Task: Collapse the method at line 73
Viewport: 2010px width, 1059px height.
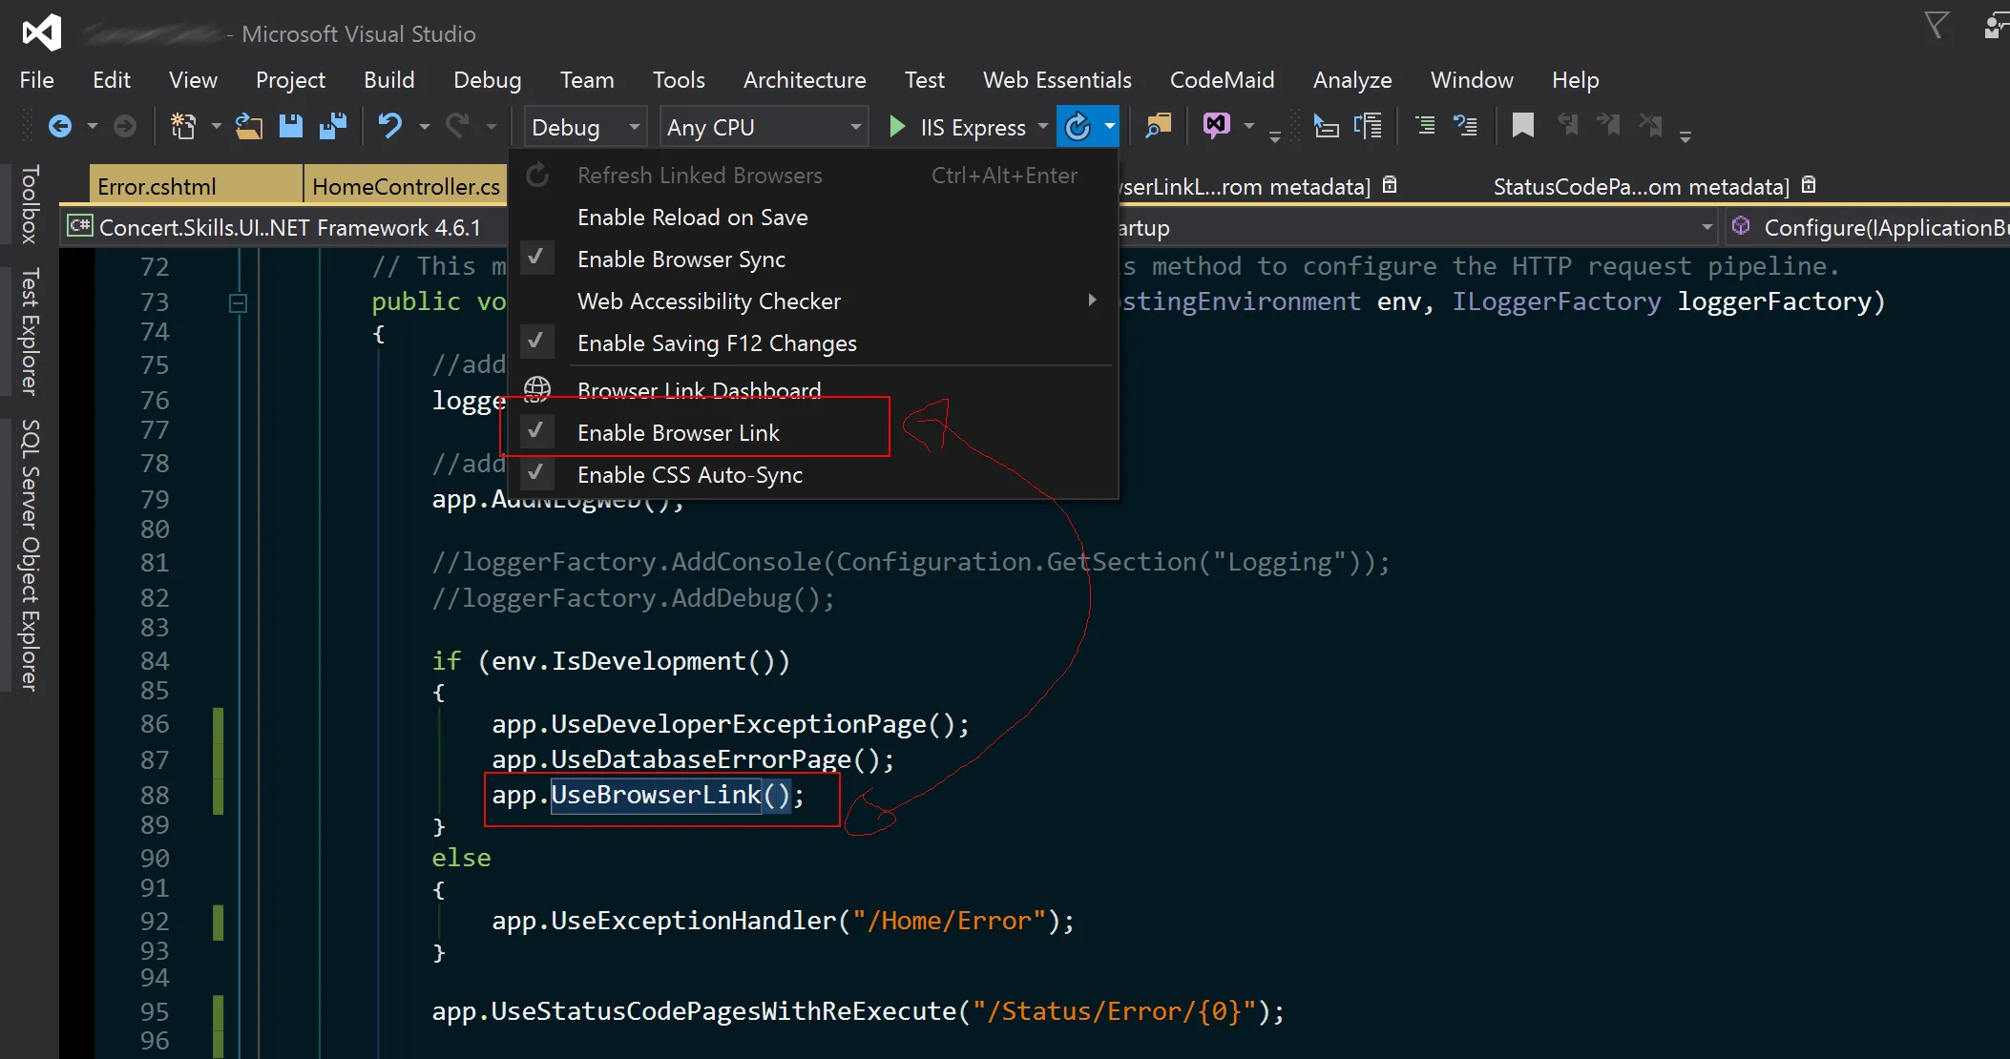Action: tap(239, 302)
